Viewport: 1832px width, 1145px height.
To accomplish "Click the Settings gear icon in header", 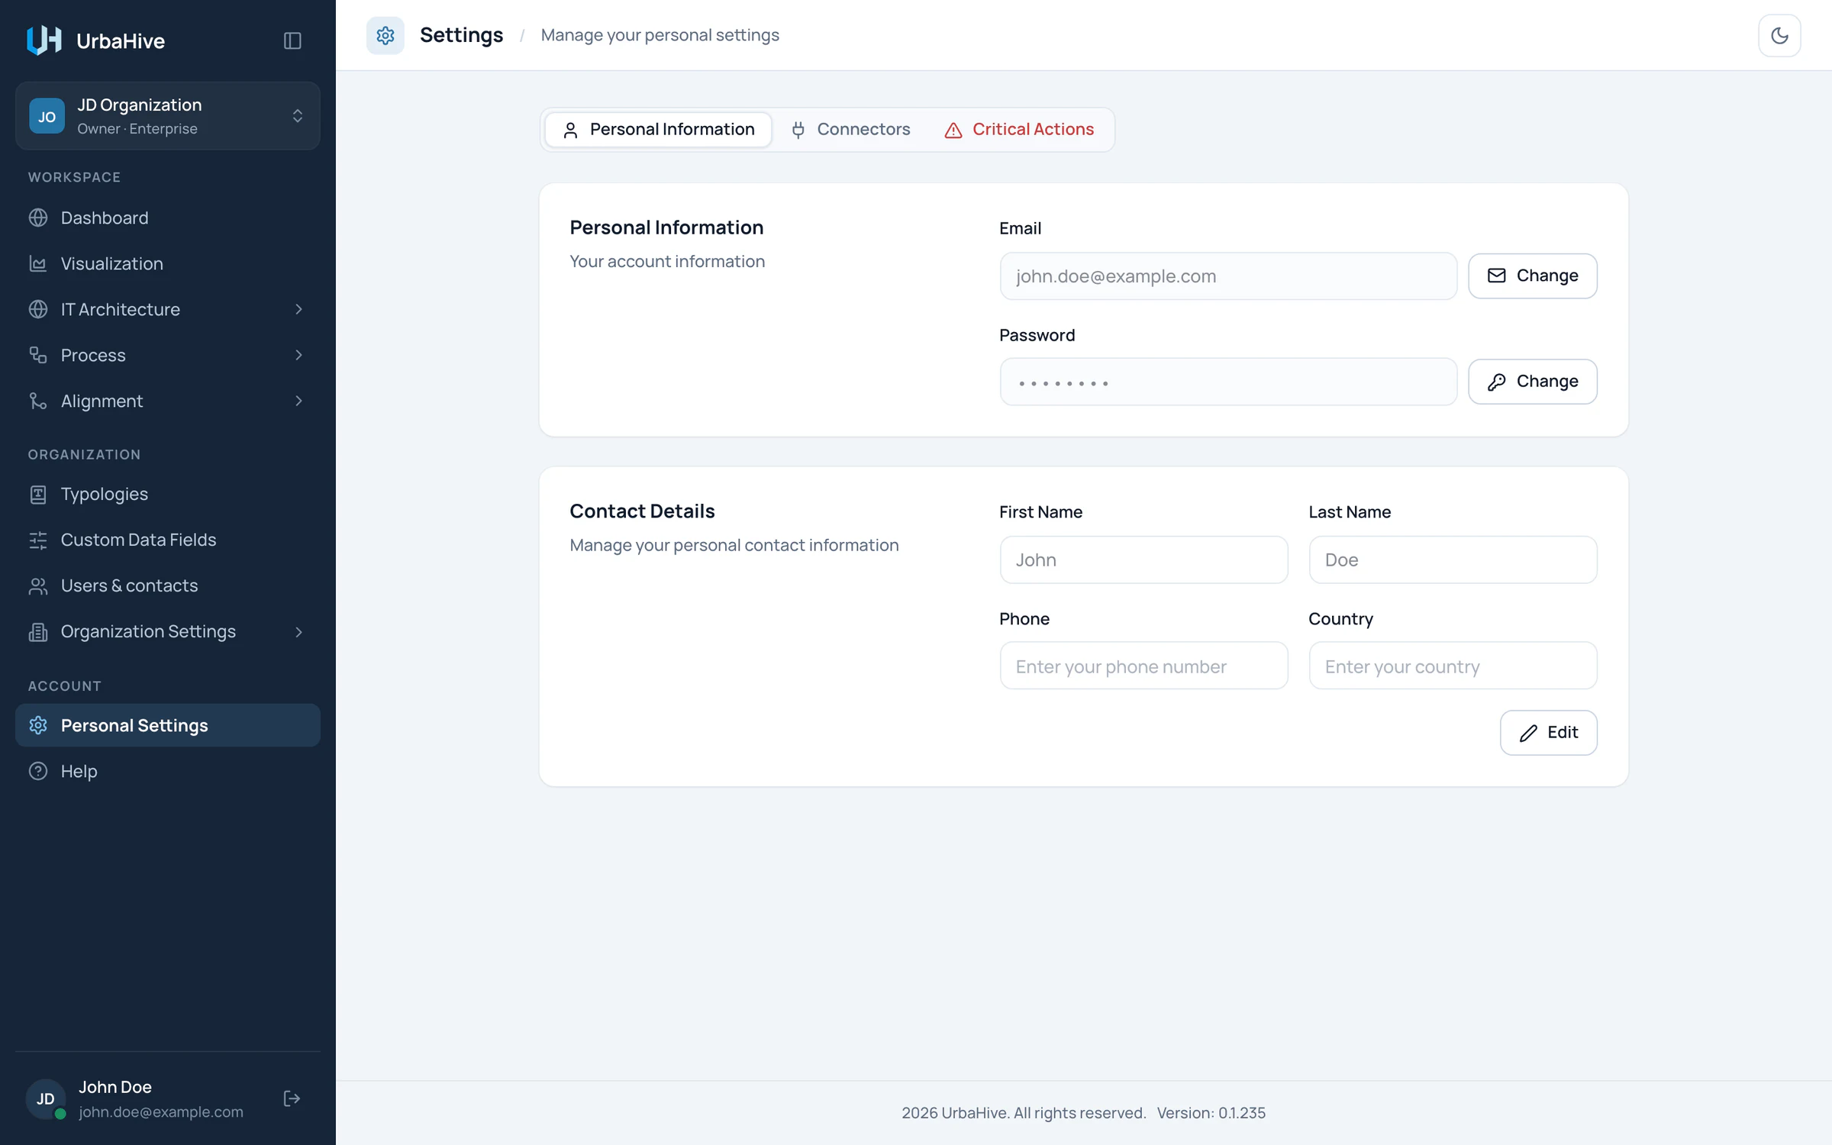I will pos(385,35).
